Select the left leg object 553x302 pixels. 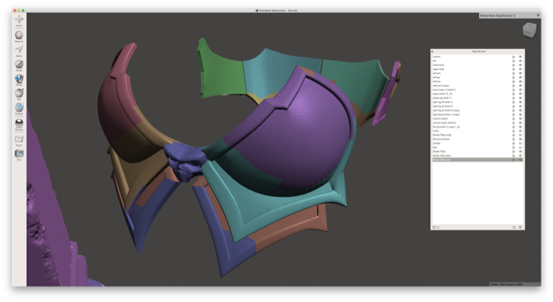[x=477, y=77]
